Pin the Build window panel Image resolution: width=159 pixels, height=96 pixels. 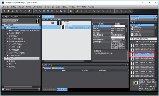point(125,65)
